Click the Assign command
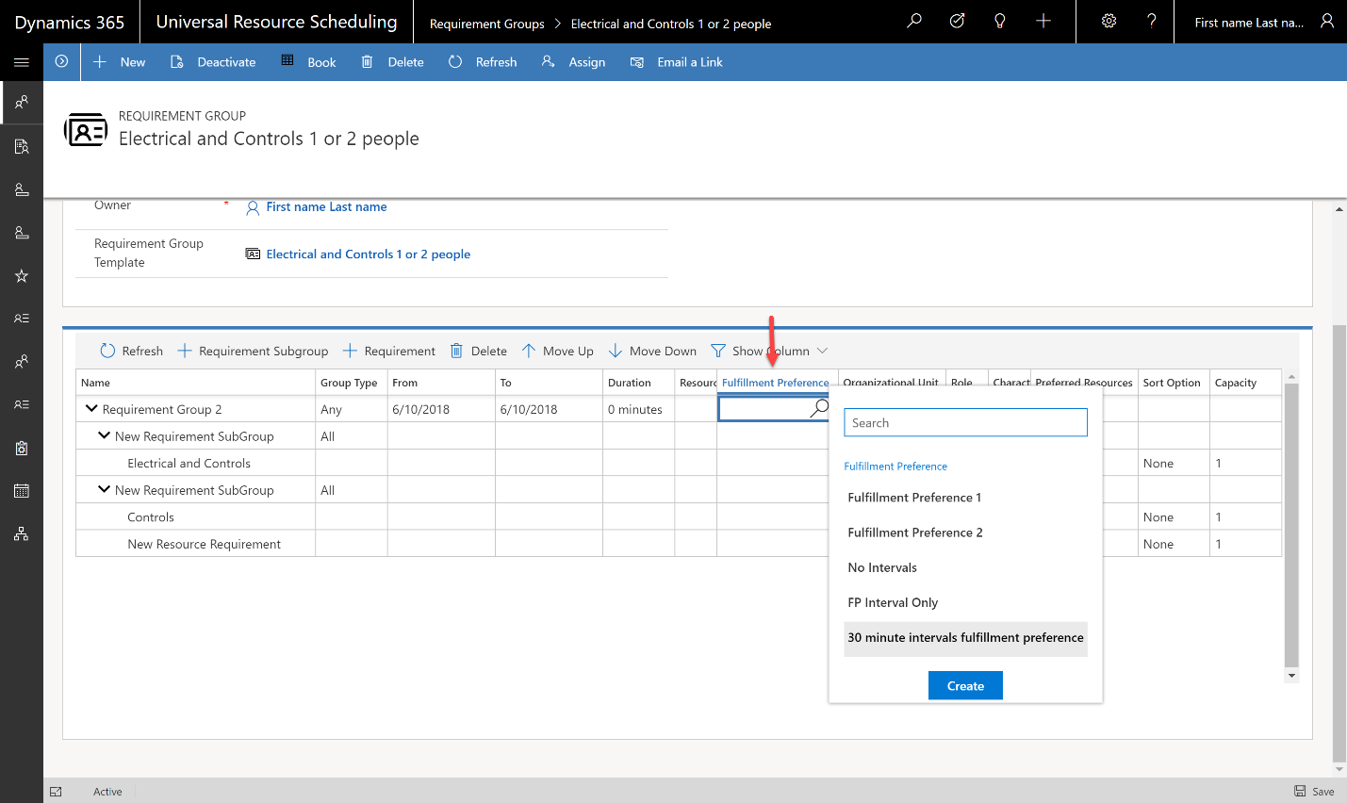The height and width of the screenshot is (803, 1347). [573, 62]
